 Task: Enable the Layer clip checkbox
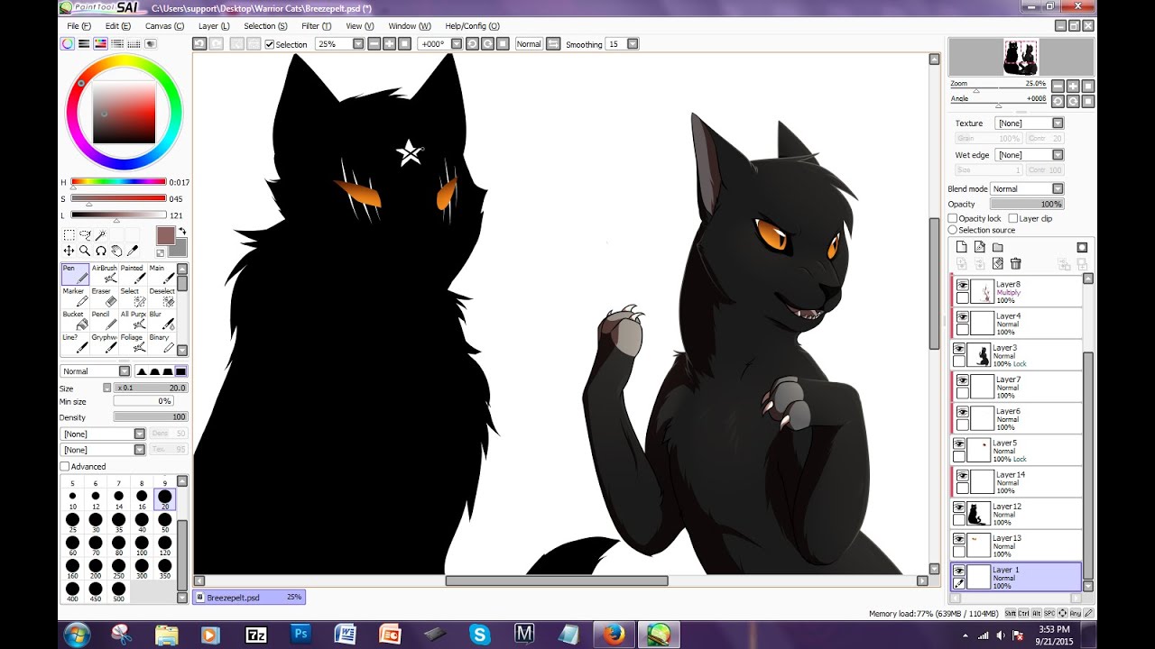click(x=1012, y=218)
